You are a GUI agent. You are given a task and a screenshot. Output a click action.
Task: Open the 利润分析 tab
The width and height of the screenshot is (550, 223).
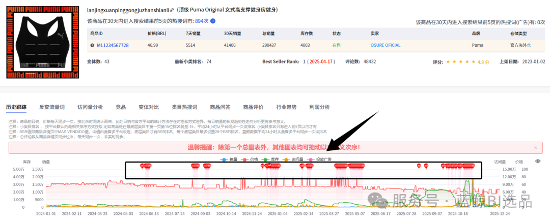tap(319, 107)
